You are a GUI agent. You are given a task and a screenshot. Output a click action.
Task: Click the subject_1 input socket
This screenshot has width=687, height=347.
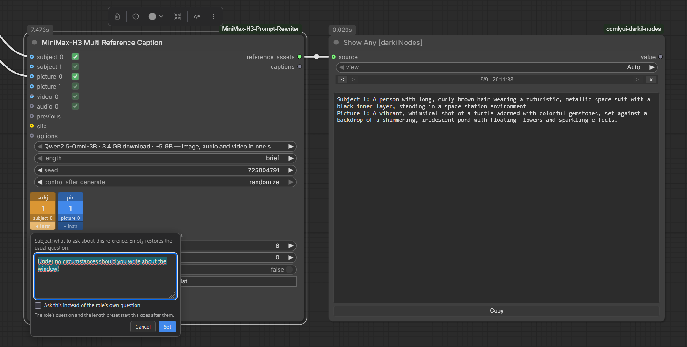click(32, 66)
